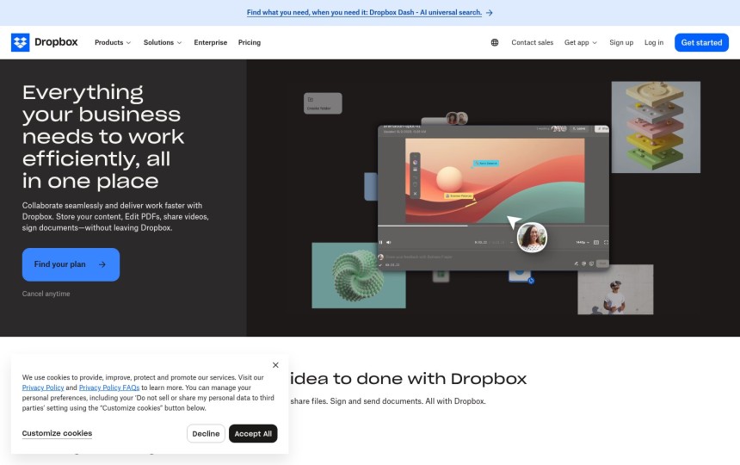Expand the Products menu
Viewport: 740px width, 465px height.
click(x=113, y=42)
